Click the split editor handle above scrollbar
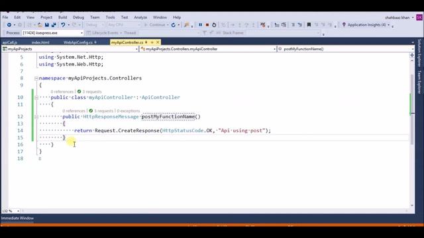 click(412, 55)
